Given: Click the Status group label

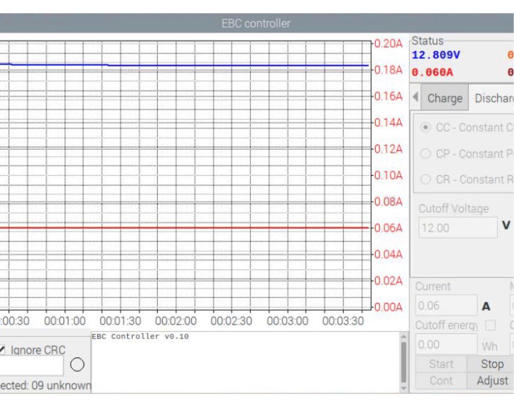Looking at the screenshot, I should click(428, 41).
